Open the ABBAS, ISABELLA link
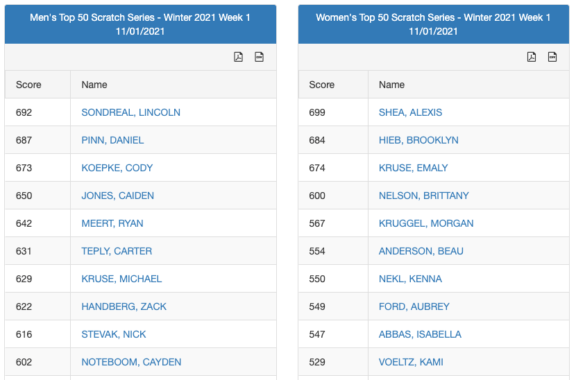Image resolution: width=576 pixels, height=380 pixels. pos(420,334)
